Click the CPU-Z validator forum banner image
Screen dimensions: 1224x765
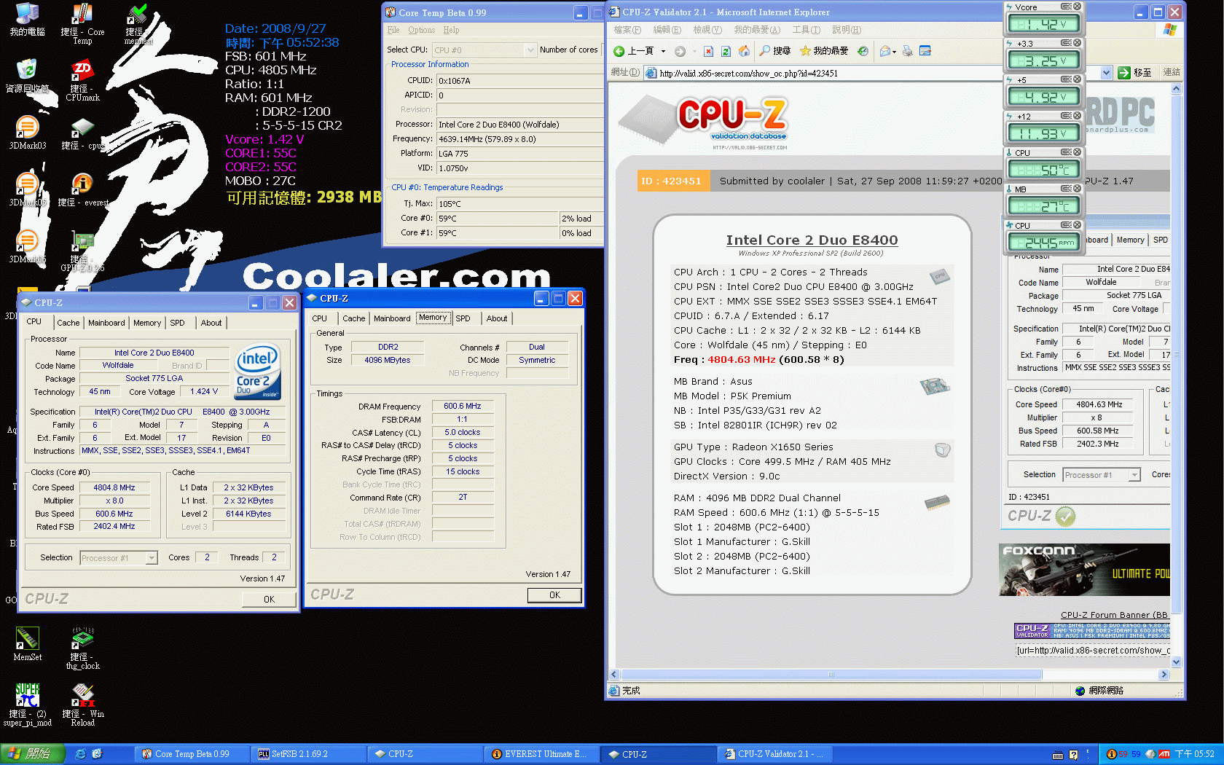click(1092, 631)
